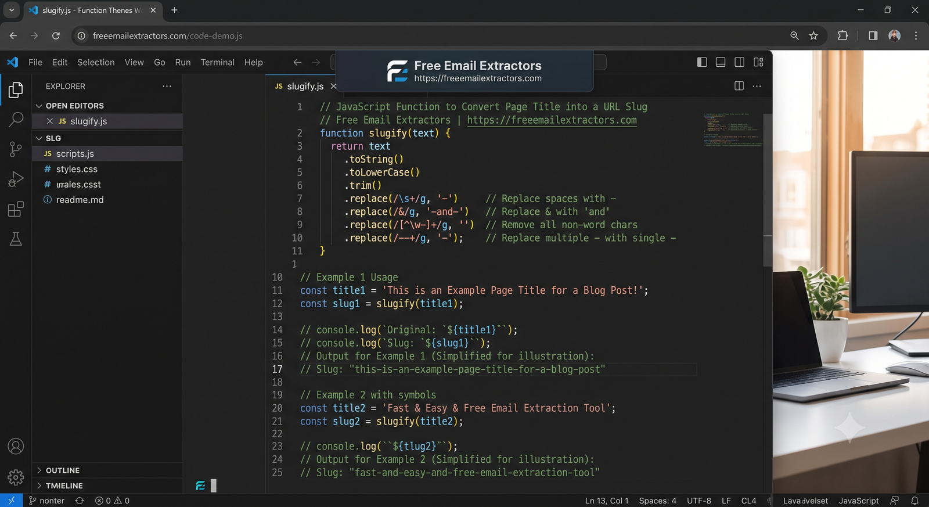Viewport: 929px width, 507px height.
Task: Open the Terminal menu
Action: (218, 62)
